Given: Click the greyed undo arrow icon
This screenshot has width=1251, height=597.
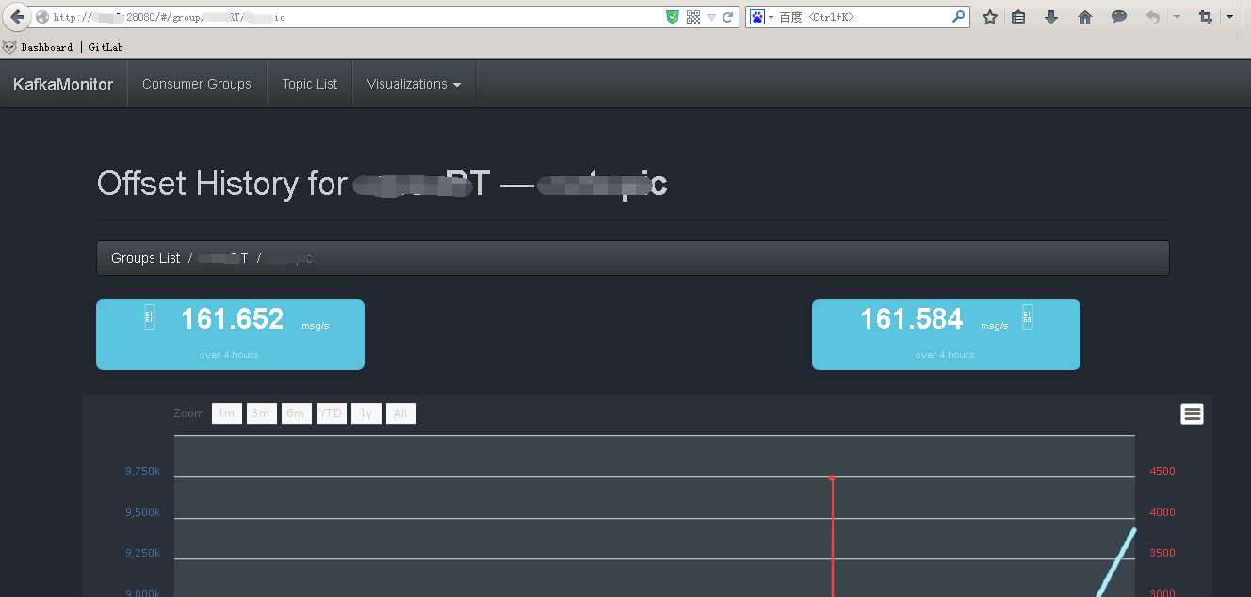Looking at the screenshot, I should [x=1153, y=17].
